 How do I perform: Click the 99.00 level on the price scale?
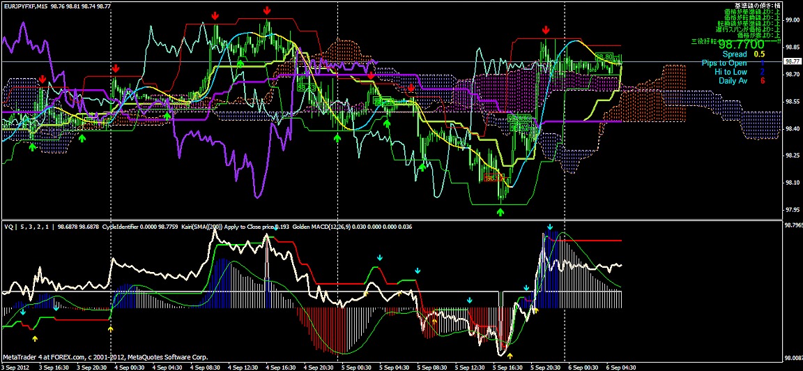point(792,20)
